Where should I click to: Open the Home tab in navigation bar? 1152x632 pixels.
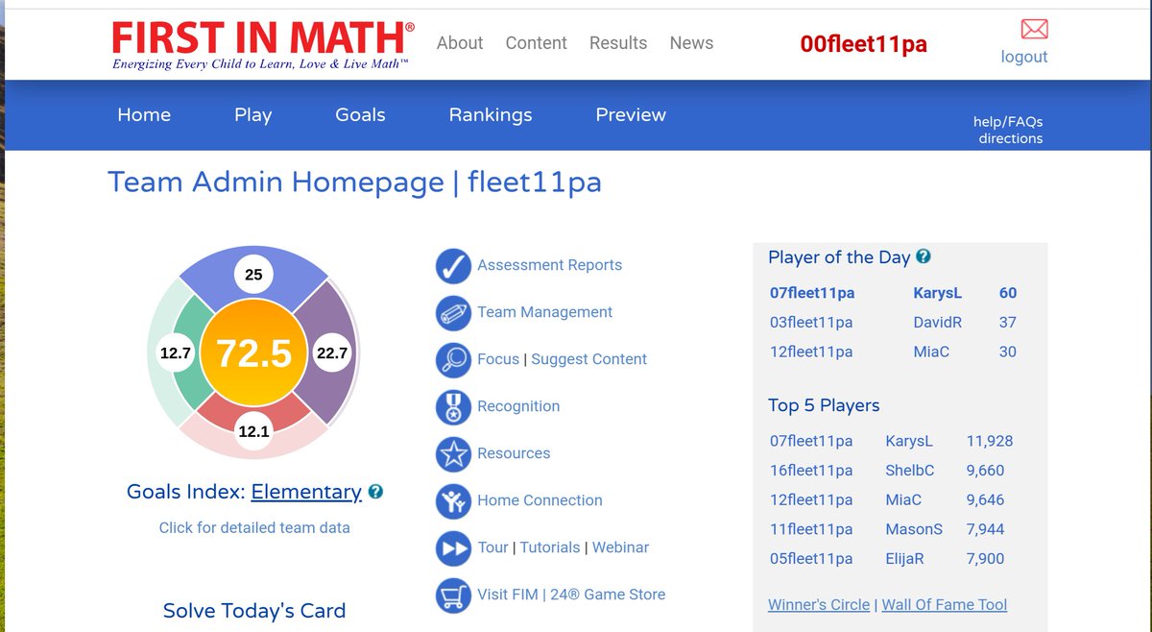144,114
